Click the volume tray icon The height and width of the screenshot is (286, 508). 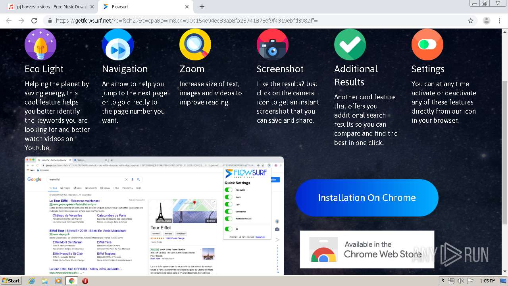[x=461, y=281]
